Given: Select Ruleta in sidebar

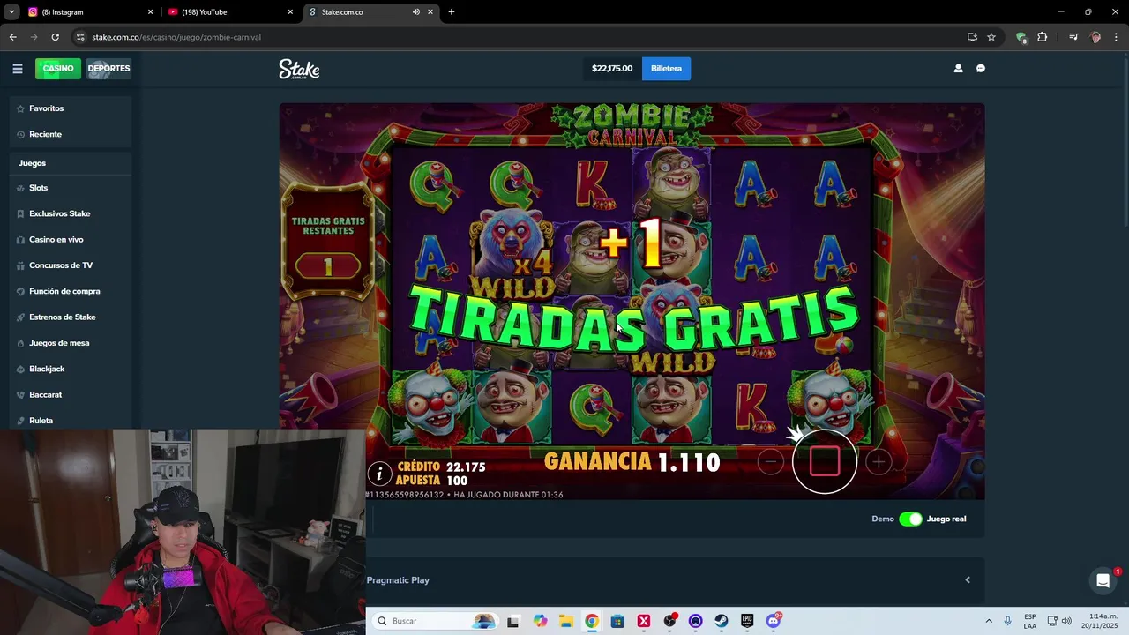Looking at the screenshot, I should (x=71, y=421).
